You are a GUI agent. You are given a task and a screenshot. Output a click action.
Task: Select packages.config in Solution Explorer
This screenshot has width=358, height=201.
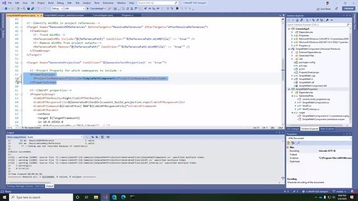pos(307,62)
